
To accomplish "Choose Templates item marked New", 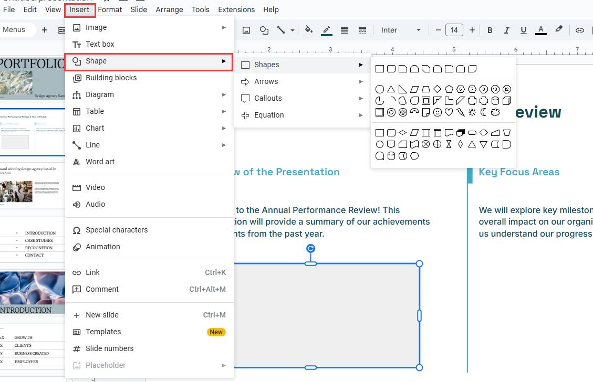I will [149, 332].
